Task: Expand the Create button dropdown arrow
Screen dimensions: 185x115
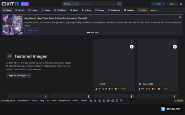Action: point(164,4)
